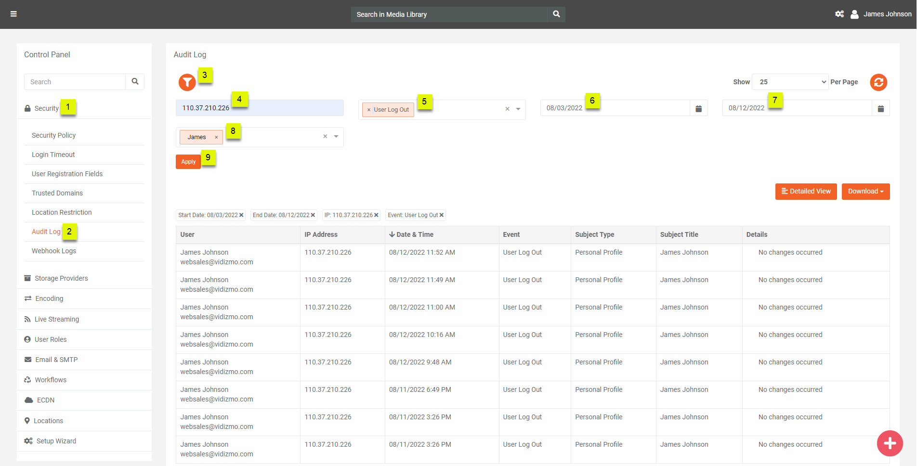Remove James chip from user filter
This screenshot has width=917, height=466.
(216, 137)
